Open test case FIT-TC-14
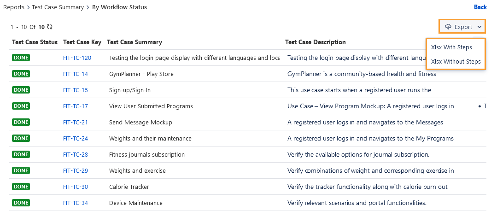This screenshot has height=211, width=491. click(x=76, y=74)
